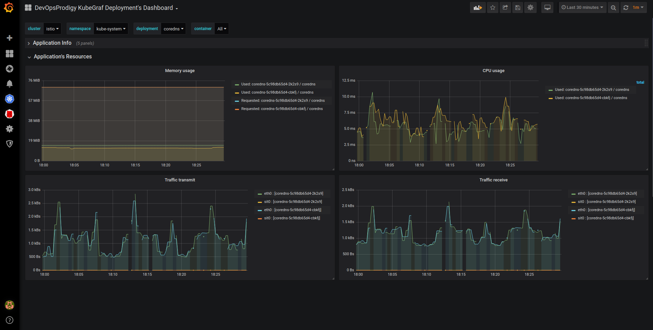Open the Dashboards grid icon in sidebar
The height and width of the screenshot is (330, 653).
click(x=10, y=54)
